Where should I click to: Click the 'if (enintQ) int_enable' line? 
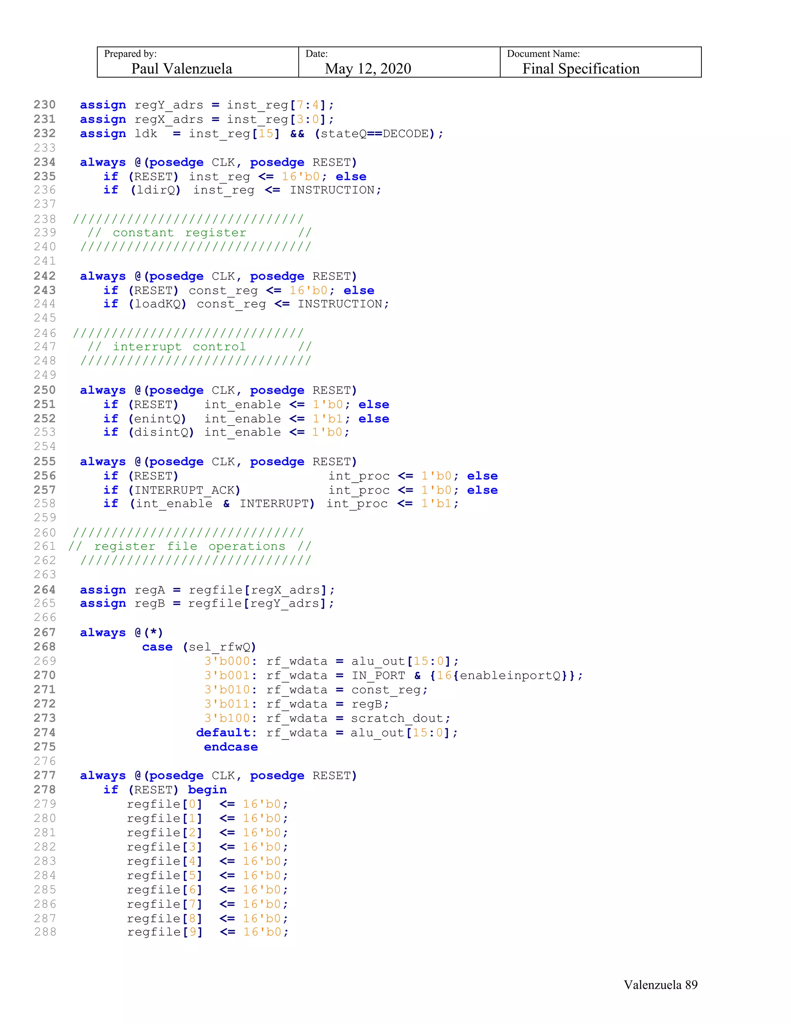(x=246, y=419)
